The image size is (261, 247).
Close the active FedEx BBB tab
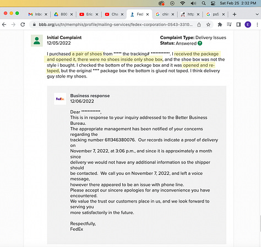pos(148,14)
